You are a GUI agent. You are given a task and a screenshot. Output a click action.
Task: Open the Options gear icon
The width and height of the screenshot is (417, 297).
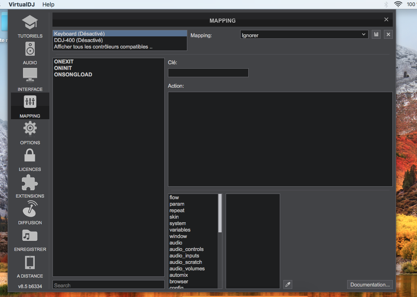[30, 128]
